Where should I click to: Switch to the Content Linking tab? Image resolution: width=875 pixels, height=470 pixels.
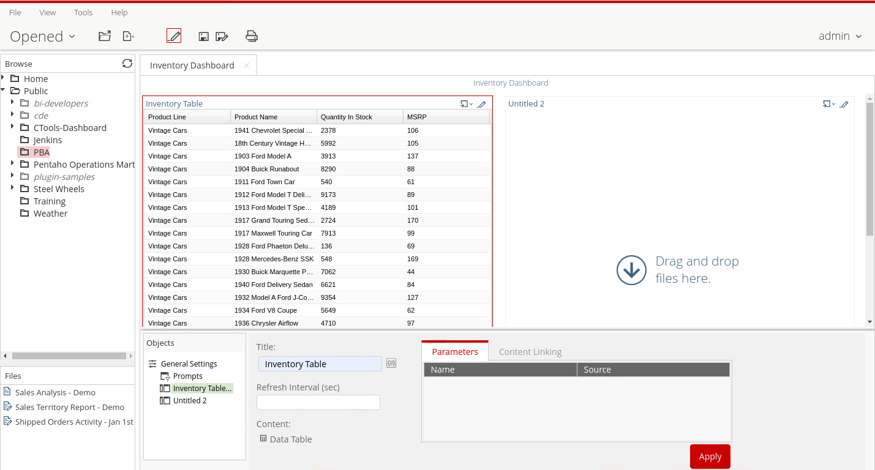530,352
